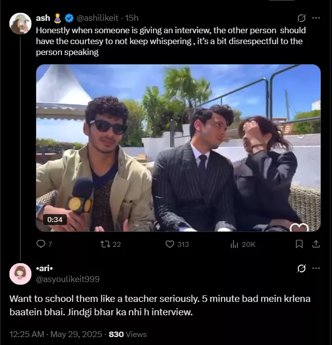Click Grok icon on •ari• reply
The image size is (332, 345).
pyautogui.click(x=301, y=269)
